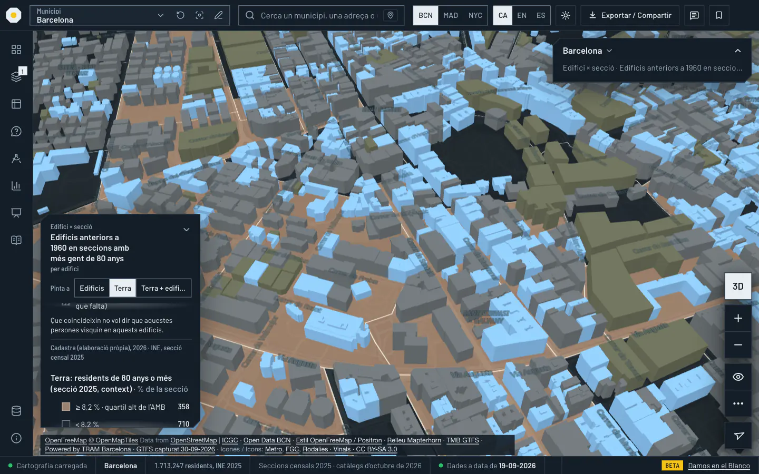Toggle the sun light theme button
759x474 pixels.
click(x=566, y=15)
